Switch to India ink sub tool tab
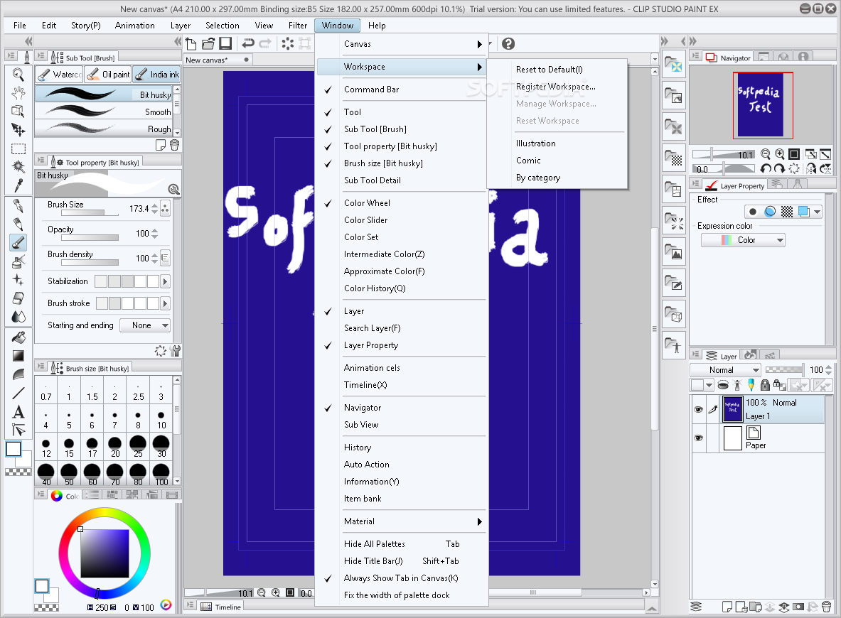Screen dimensions: 841x618 (157, 75)
